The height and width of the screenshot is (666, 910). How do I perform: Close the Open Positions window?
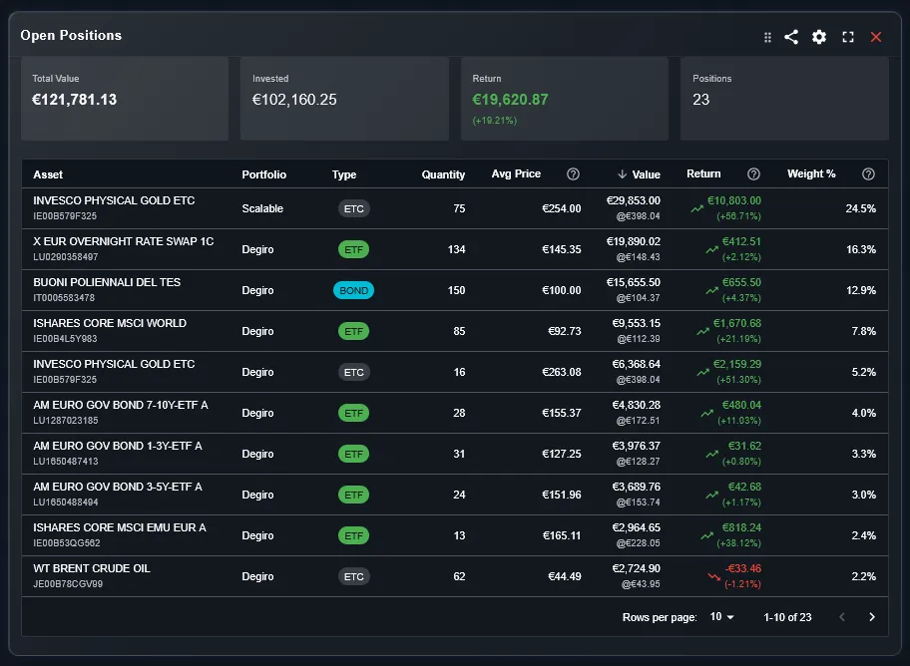[876, 37]
